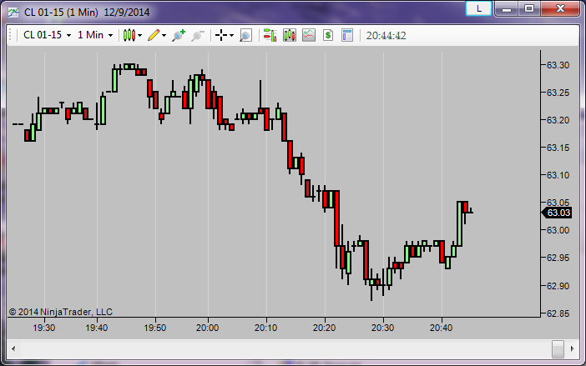Click the 62.90 price axis label
Screen dimensions: 586x366
(x=558, y=286)
